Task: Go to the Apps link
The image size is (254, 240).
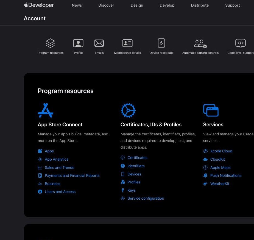Action: [49, 151]
